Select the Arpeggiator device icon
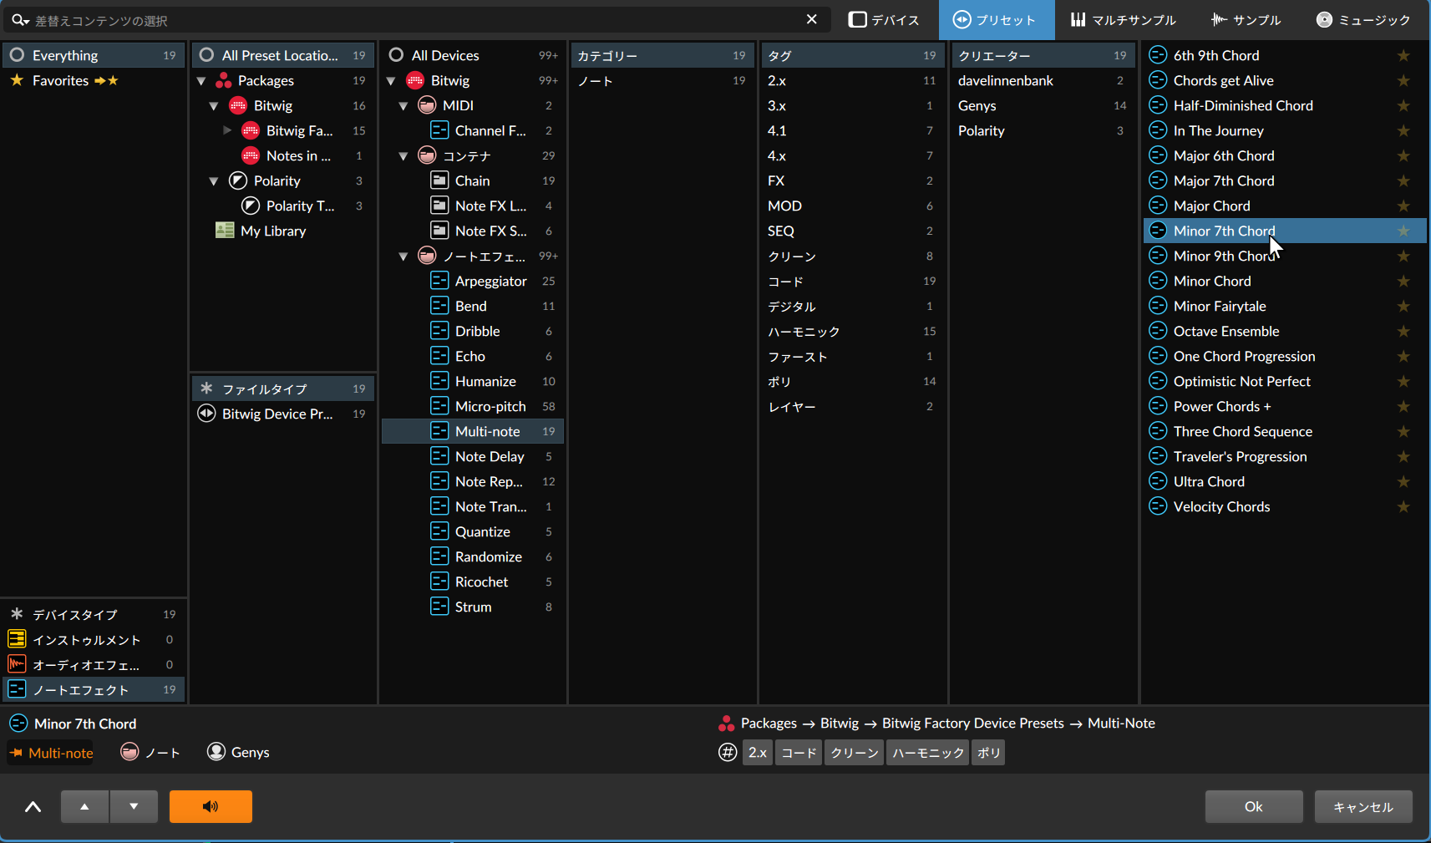The width and height of the screenshot is (1431, 843). click(439, 281)
